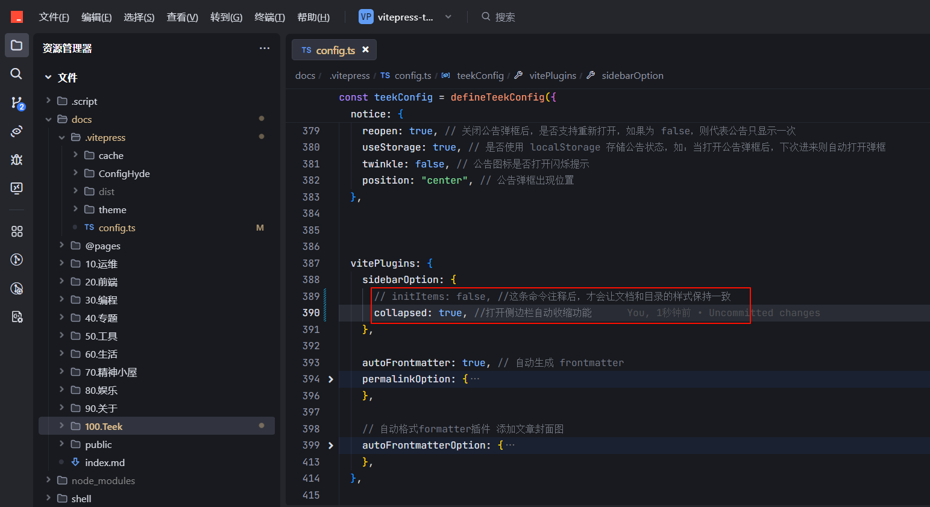Unfold autoFrontmatterOption at line 399
The width and height of the screenshot is (930, 507).
tap(330, 446)
